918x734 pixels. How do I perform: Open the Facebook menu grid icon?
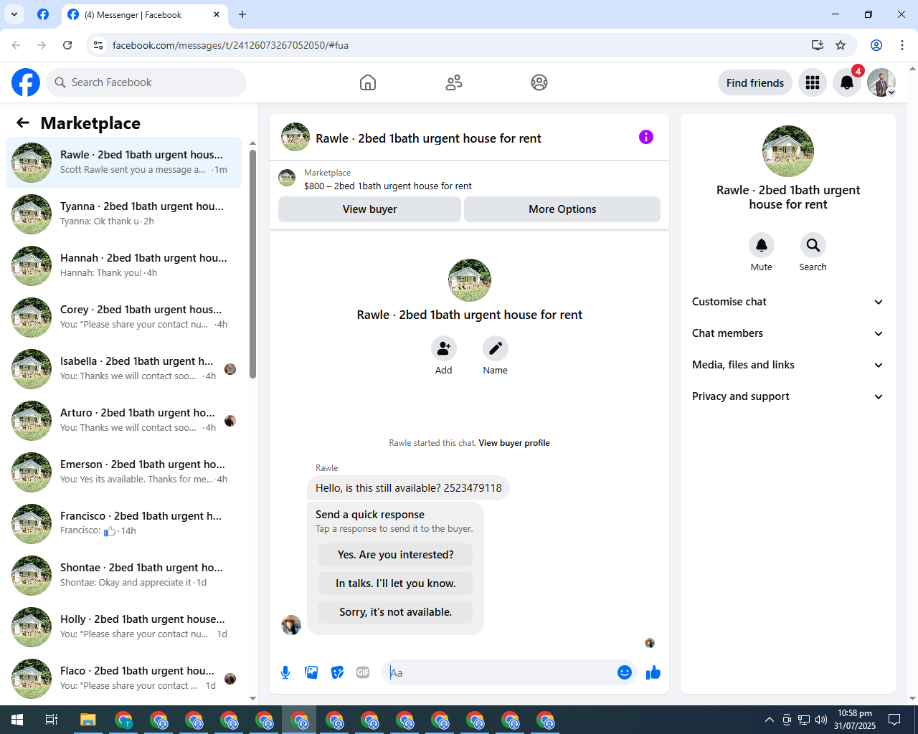tap(813, 82)
